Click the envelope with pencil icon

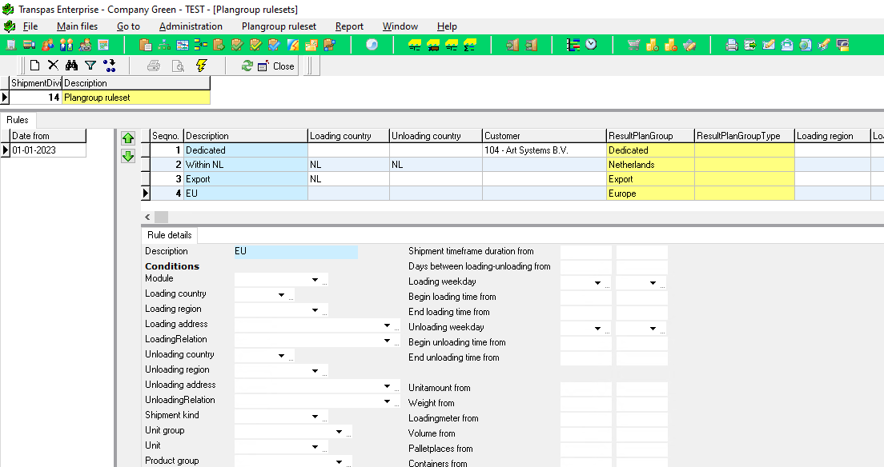(x=769, y=45)
